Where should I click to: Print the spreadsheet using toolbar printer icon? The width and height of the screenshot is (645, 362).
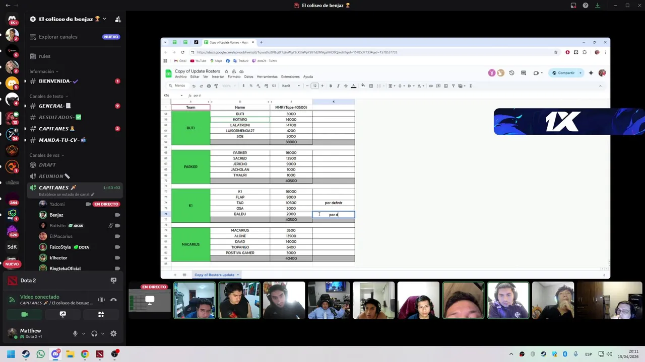coord(209,85)
